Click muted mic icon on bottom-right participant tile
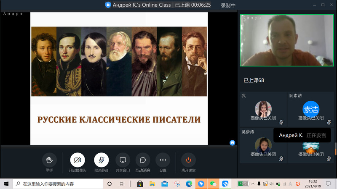337x189 pixels. click(x=329, y=159)
